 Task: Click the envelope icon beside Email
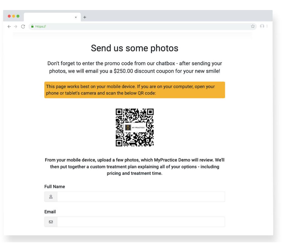click(x=51, y=222)
